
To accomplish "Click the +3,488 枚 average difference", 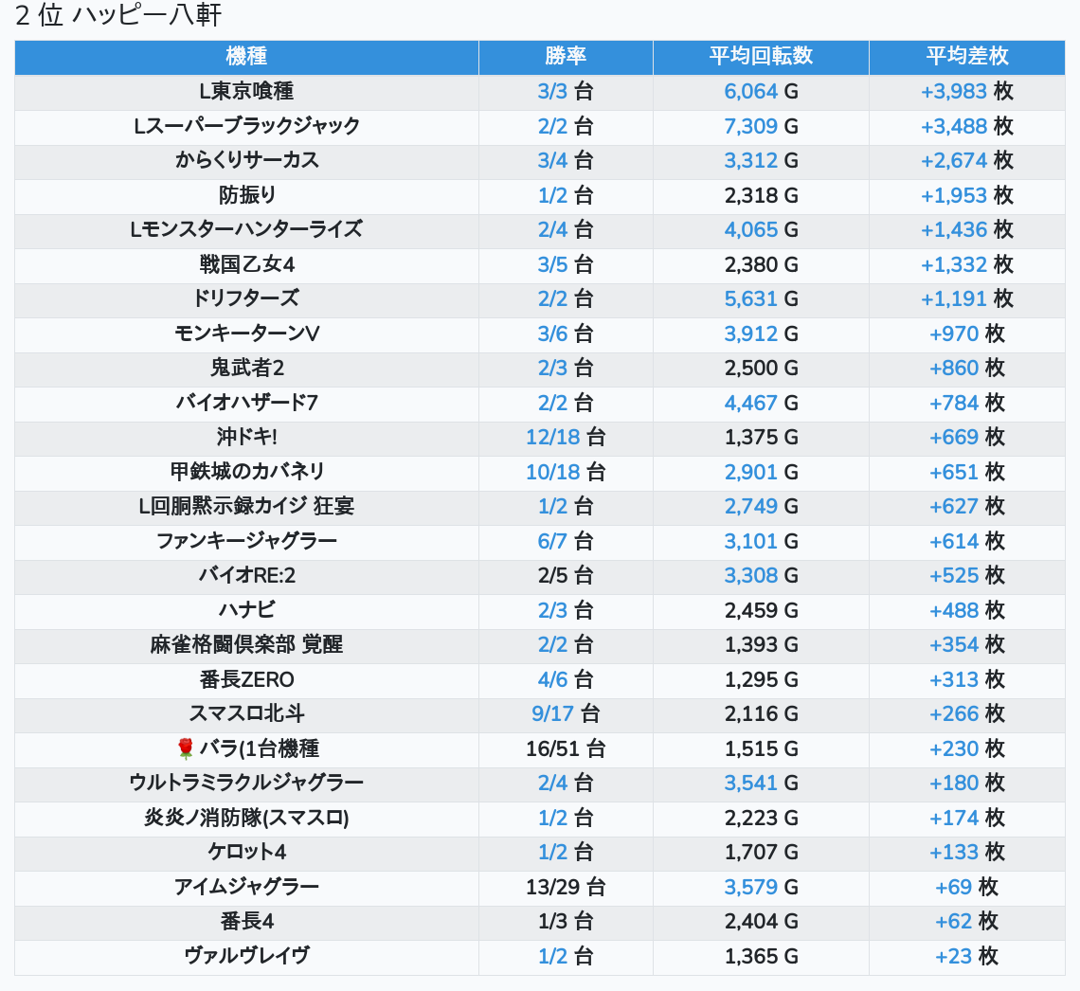I will pos(967,126).
